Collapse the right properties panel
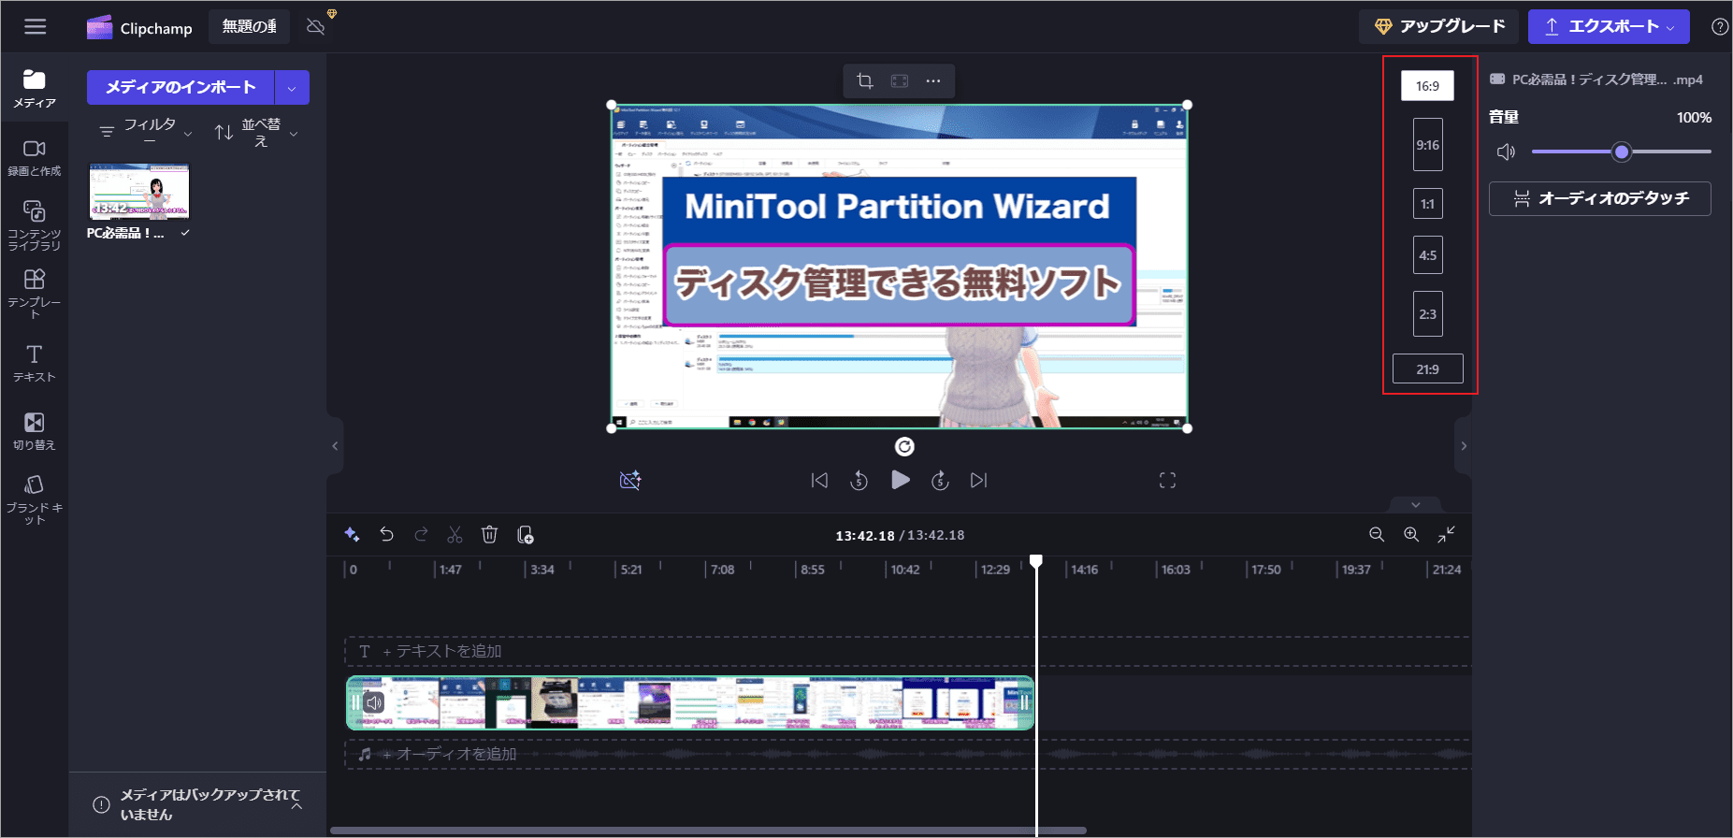Viewport: 1733px width, 838px height. [1464, 446]
